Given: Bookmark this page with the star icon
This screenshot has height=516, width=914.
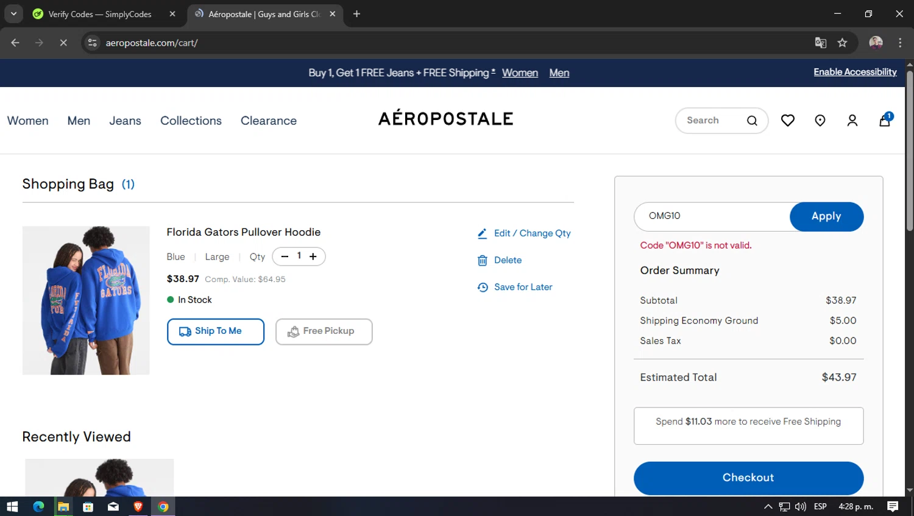Looking at the screenshot, I should click(x=842, y=43).
